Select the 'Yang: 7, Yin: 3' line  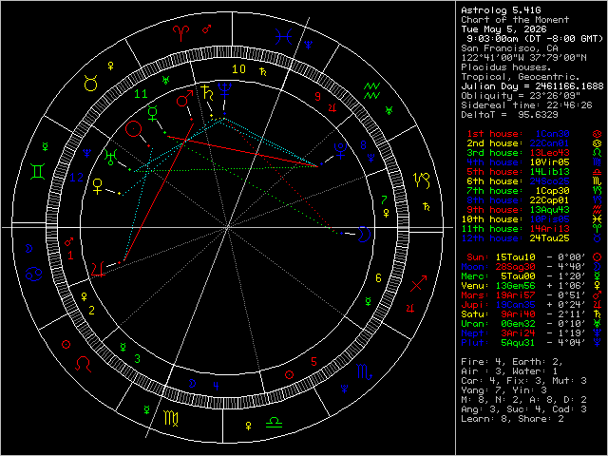pyautogui.click(x=503, y=390)
